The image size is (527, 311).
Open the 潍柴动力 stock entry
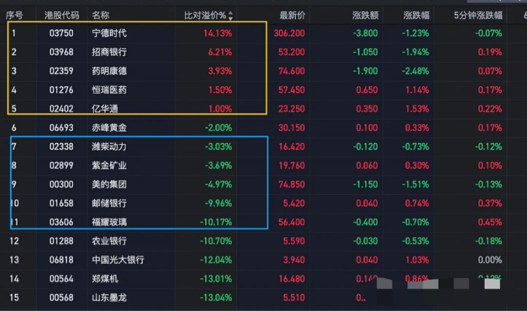[109, 147]
